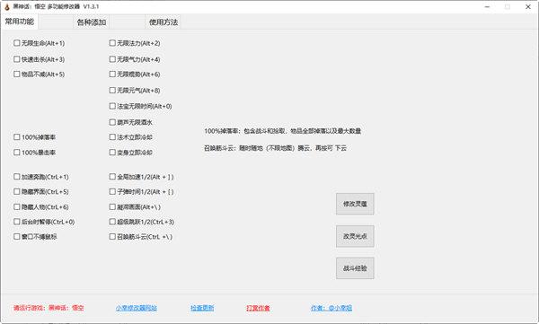Select the blank tab after 常用功能
This screenshot has width=539, height=324.
[56, 22]
